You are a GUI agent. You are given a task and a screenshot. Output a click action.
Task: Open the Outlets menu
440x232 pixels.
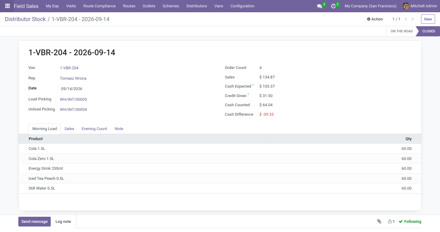click(149, 6)
